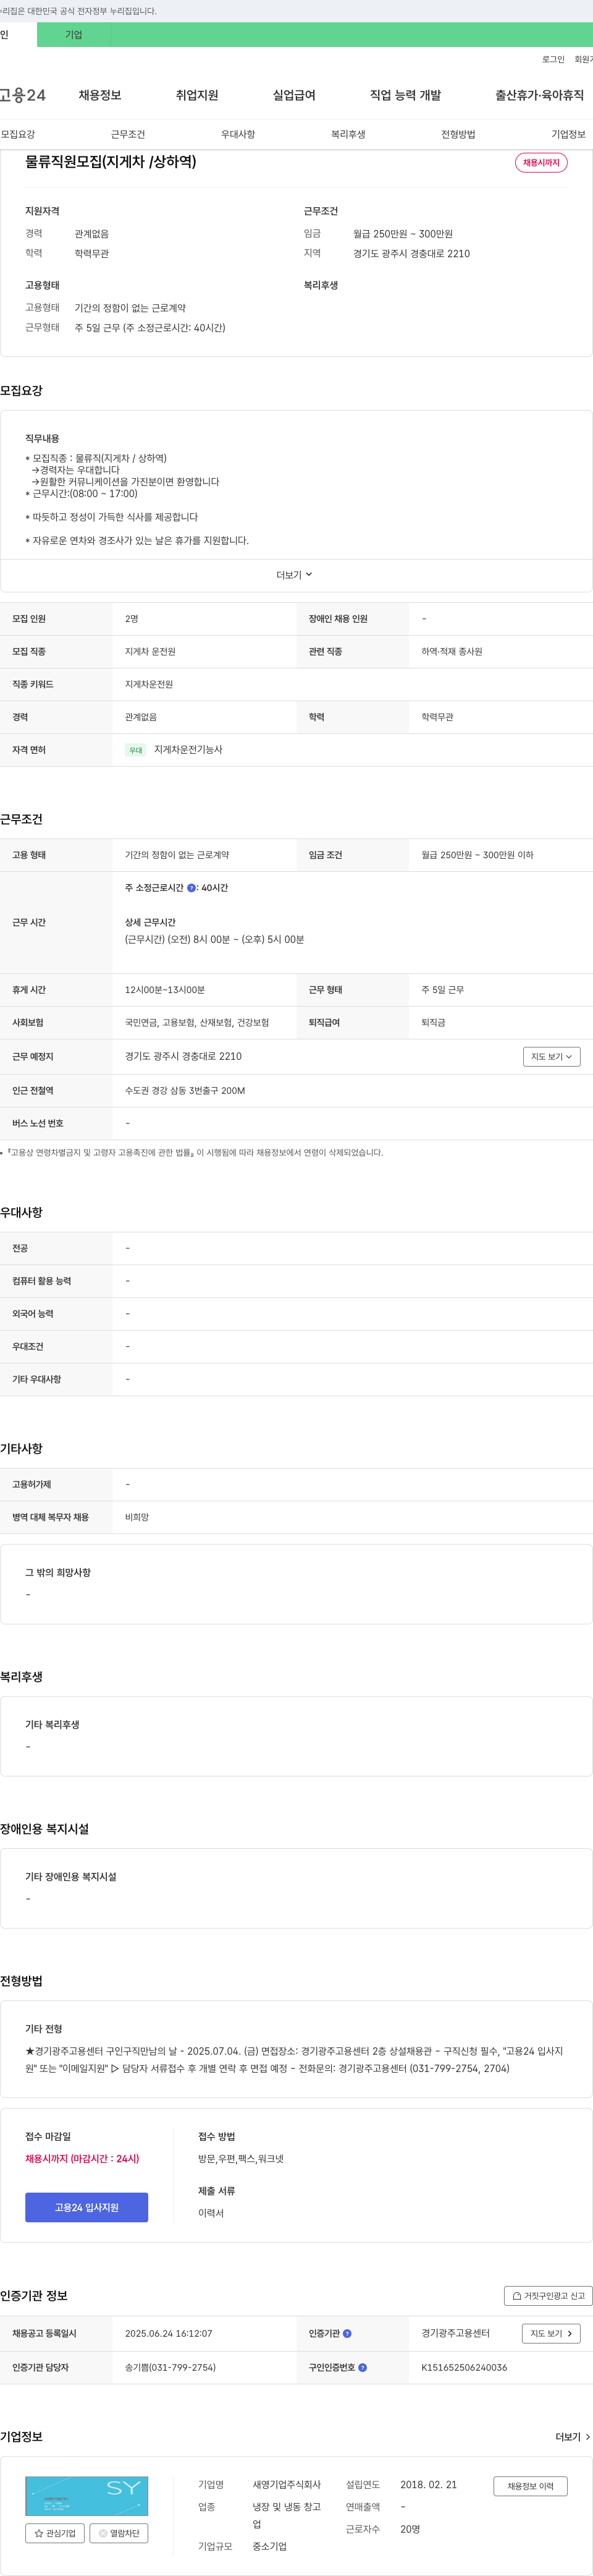Jump to the 근무조건 section tab

[128, 134]
